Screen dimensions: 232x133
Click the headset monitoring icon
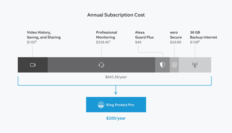click(x=102, y=65)
